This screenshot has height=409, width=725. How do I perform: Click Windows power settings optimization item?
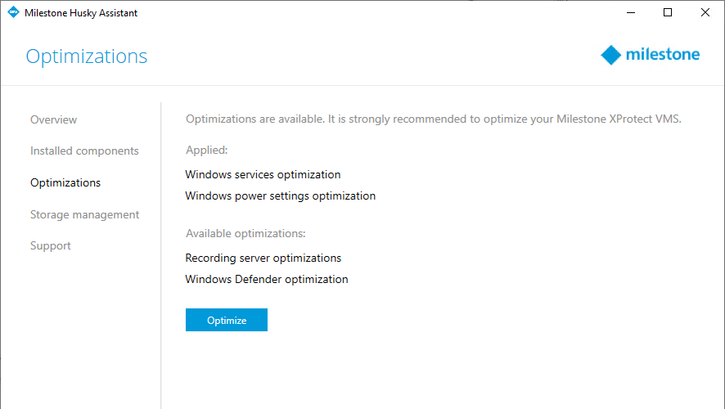click(x=280, y=196)
